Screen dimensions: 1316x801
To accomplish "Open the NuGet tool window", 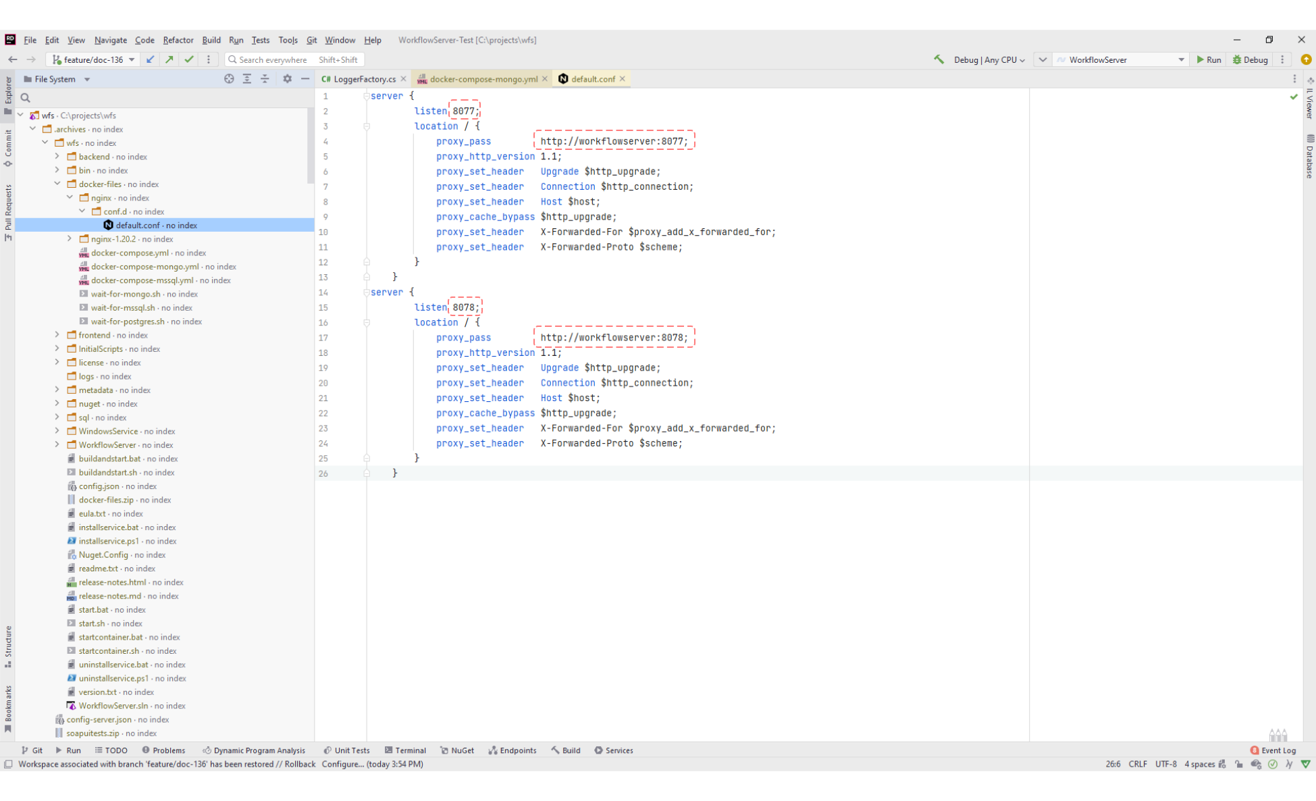I will [x=457, y=750].
